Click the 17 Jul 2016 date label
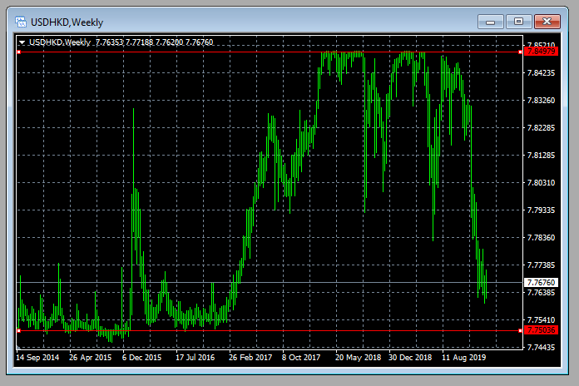The width and height of the screenshot is (579, 386). click(x=195, y=358)
